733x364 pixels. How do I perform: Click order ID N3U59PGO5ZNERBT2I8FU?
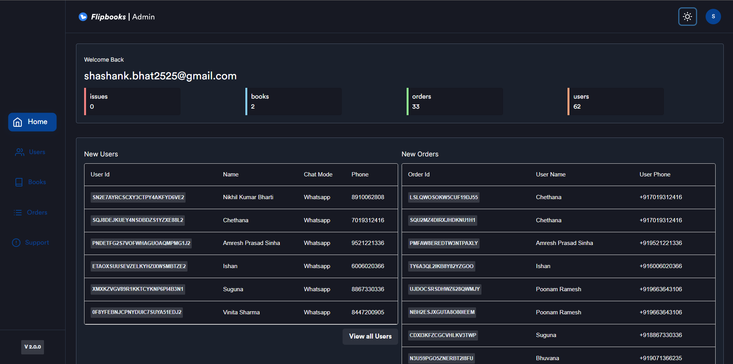[441, 359]
